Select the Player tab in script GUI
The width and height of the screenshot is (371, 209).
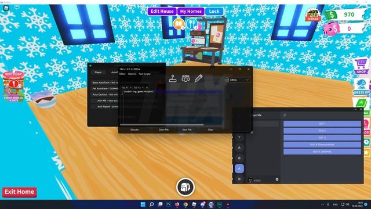98,72
